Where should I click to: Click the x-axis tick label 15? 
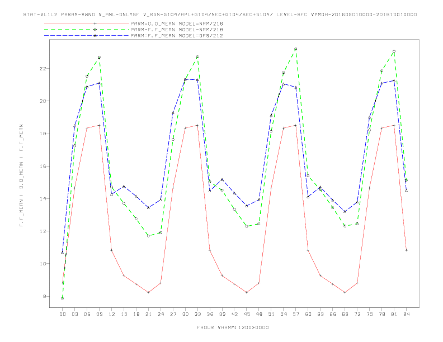click(124, 314)
